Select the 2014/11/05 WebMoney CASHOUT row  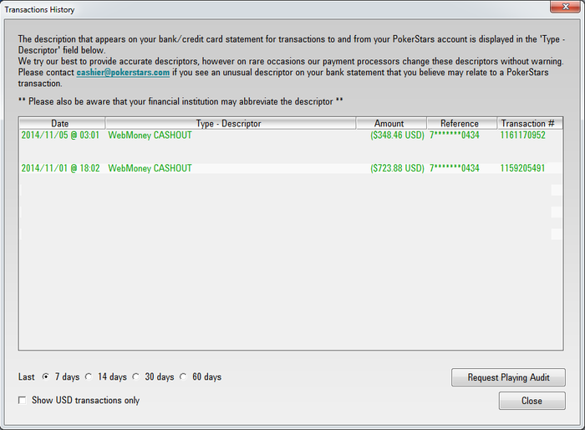tap(291, 136)
